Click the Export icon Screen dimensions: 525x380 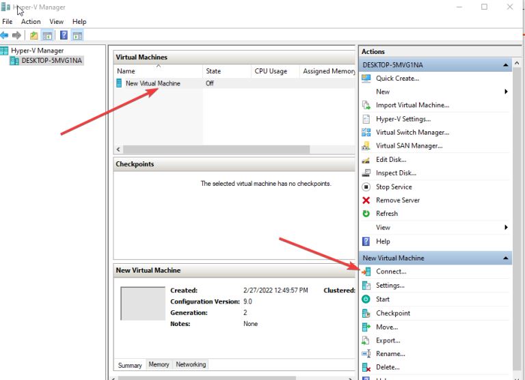(x=366, y=340)
